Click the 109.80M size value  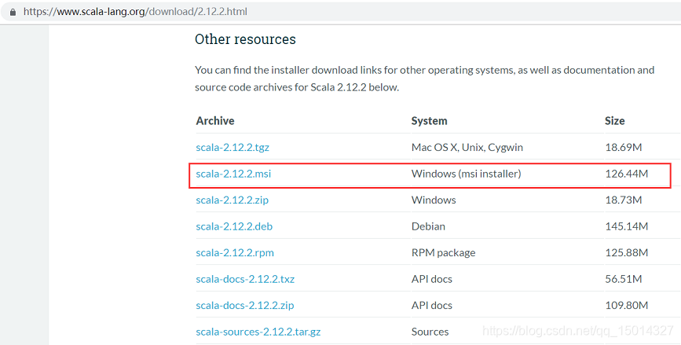[626, 305]
